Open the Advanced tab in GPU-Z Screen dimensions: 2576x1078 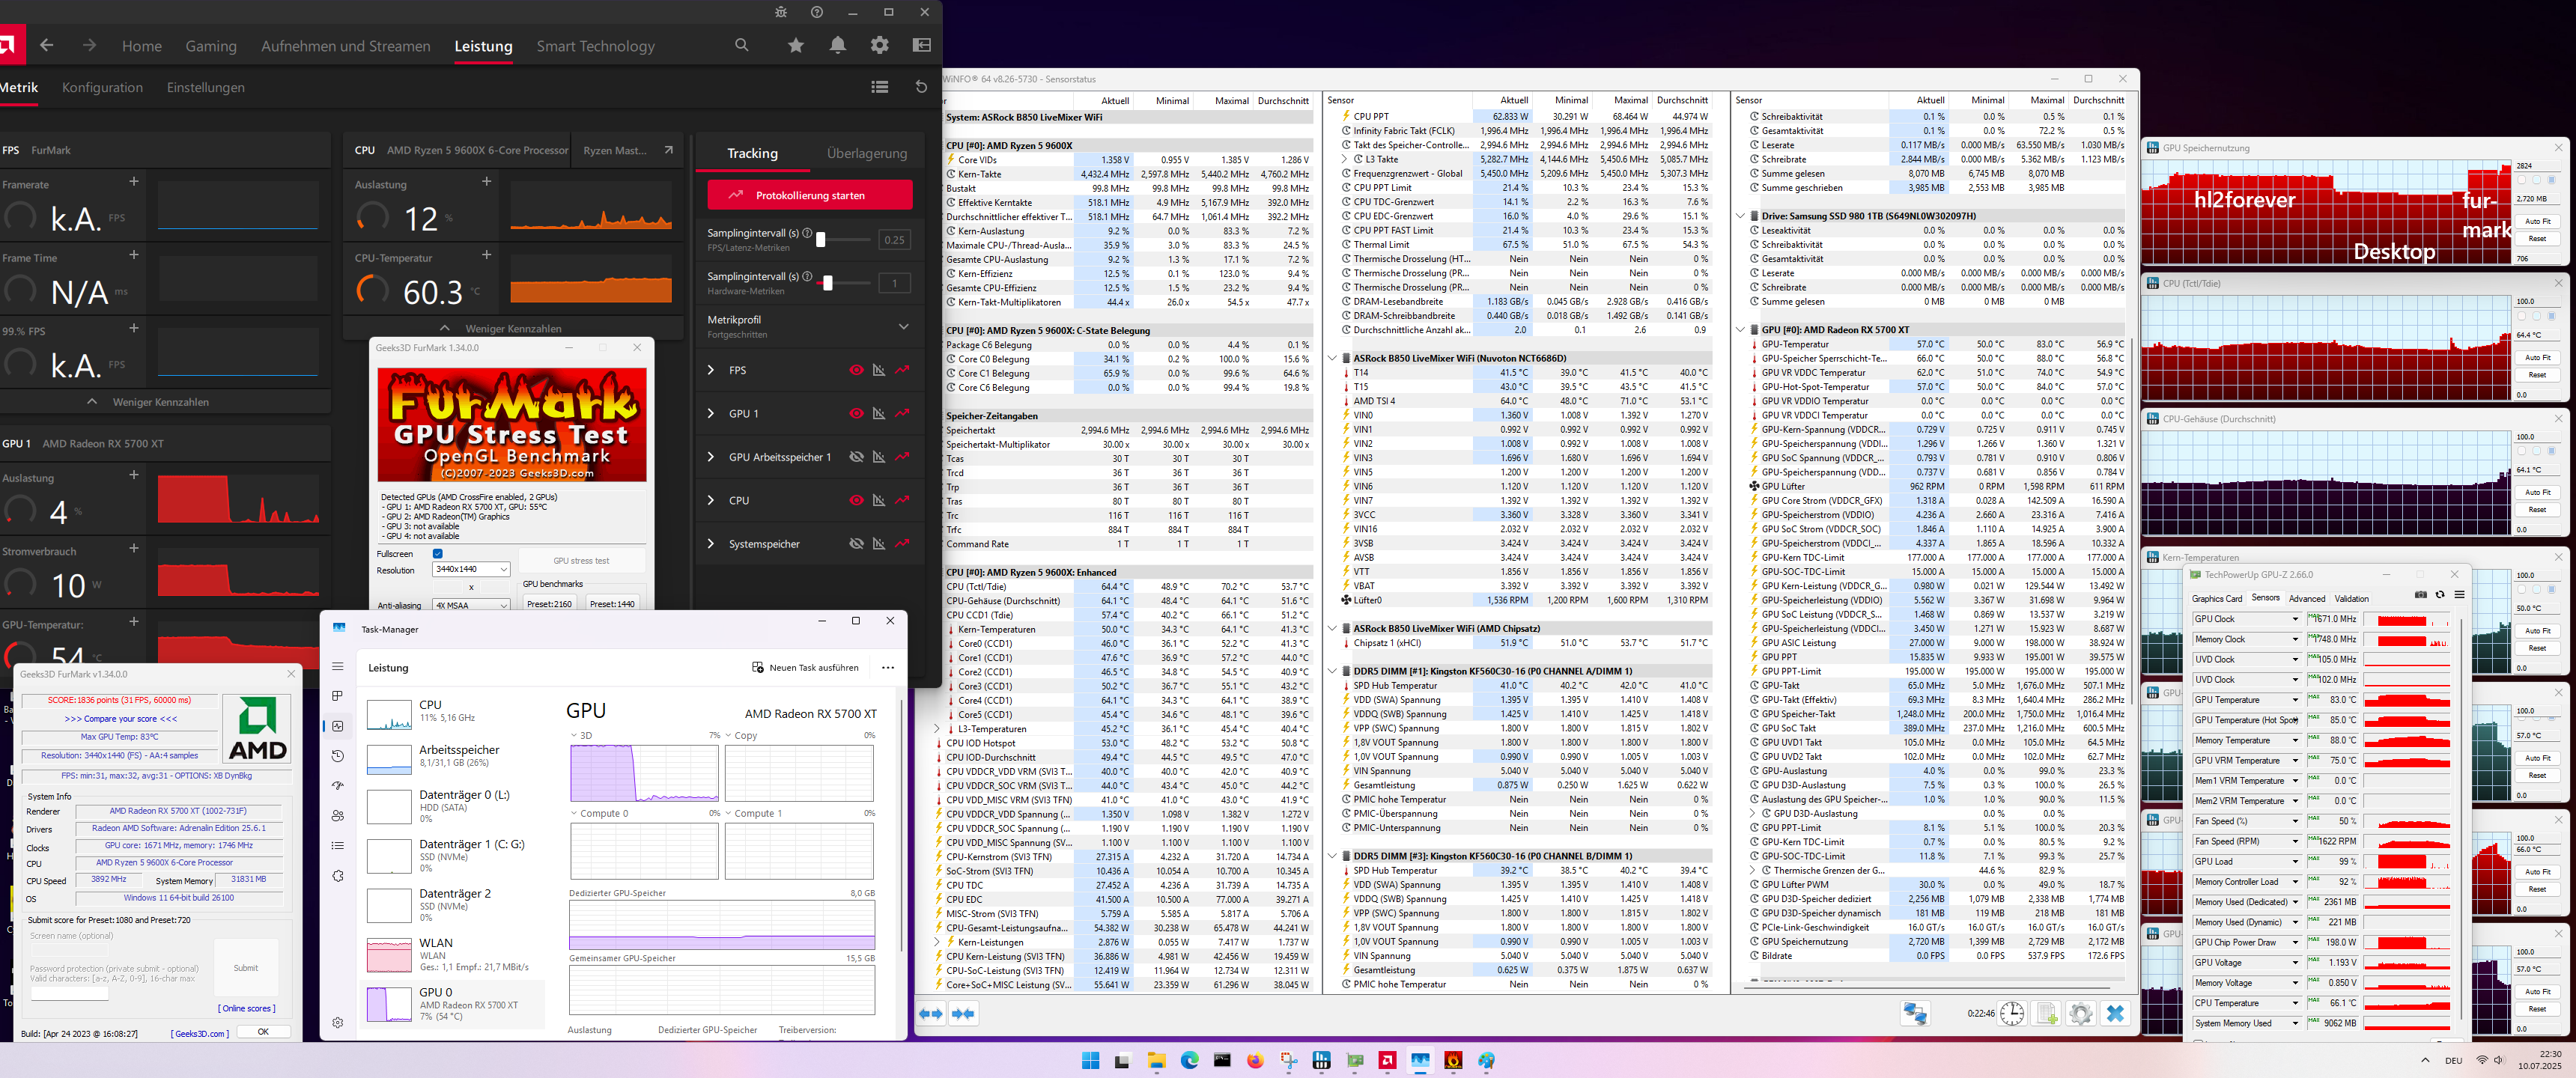pyautogui.click(x=2307, y=598)
